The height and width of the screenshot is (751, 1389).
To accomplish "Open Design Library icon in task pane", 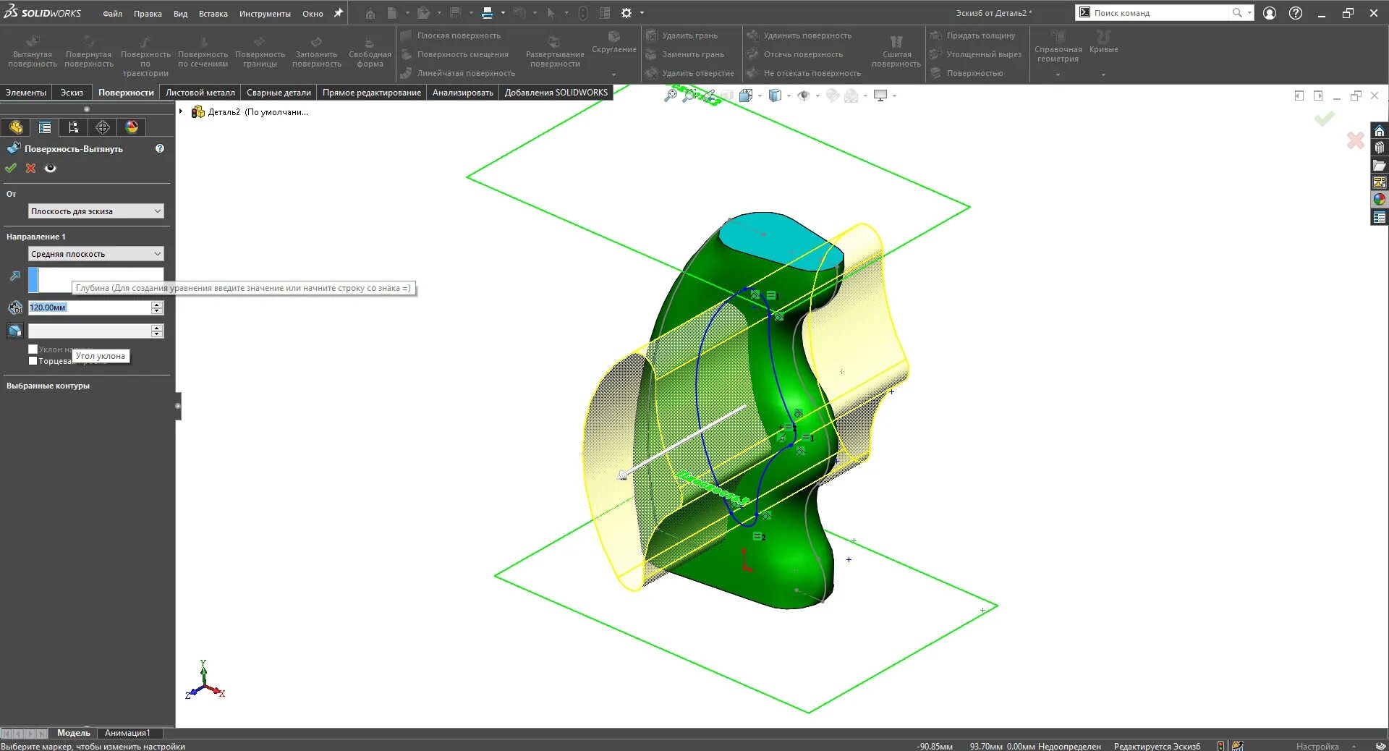I will 1380,148.
